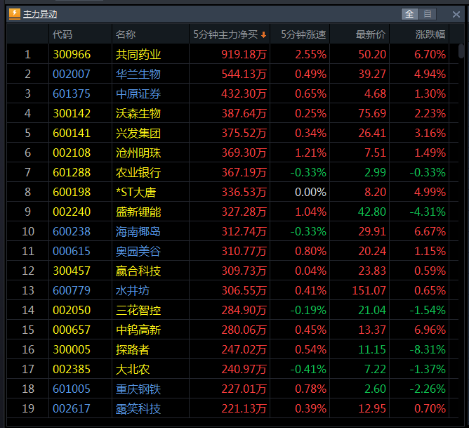Open stock 赢合科技

pyautogui.click(x=138, y=271)
